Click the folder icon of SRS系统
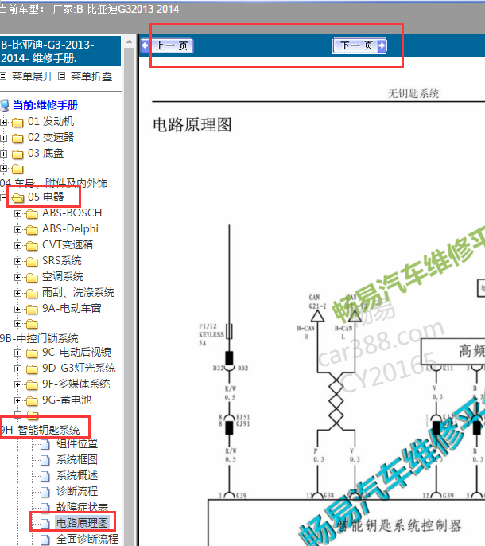485x546 pixels. (x=32, y=262)
